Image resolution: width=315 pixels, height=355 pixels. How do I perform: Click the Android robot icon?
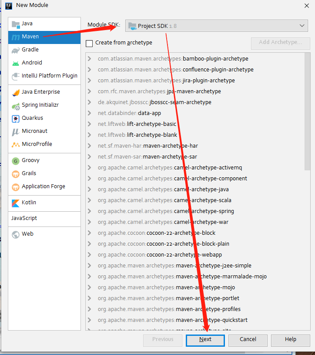point(16,63)
